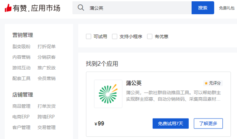Choose the 推广投放 category

[46, 68]
